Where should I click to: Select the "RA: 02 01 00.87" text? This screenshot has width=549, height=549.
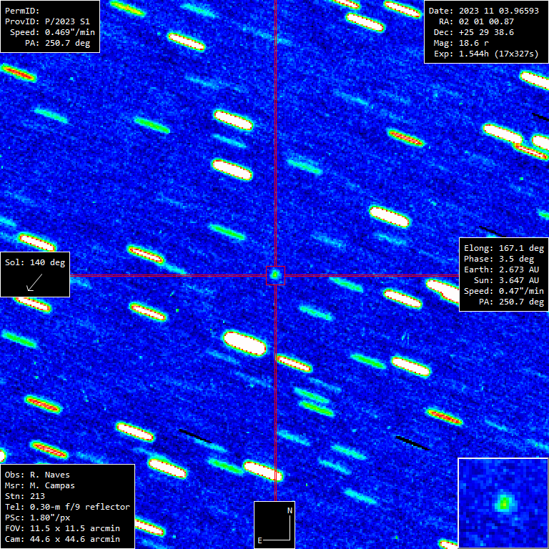pos(476,21)
